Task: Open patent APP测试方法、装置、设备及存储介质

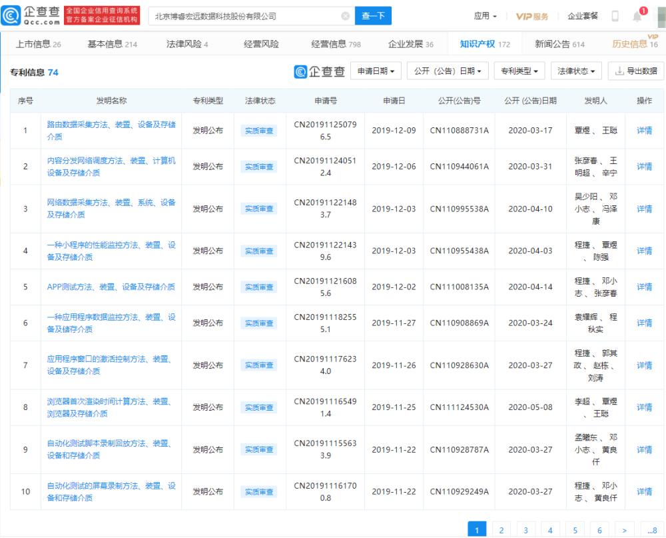Action: (x=111, y=287)
